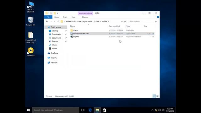This screenshot has height=113, width=201.
Task: Open the Action Center notifications icon
Action: [163, 110]
